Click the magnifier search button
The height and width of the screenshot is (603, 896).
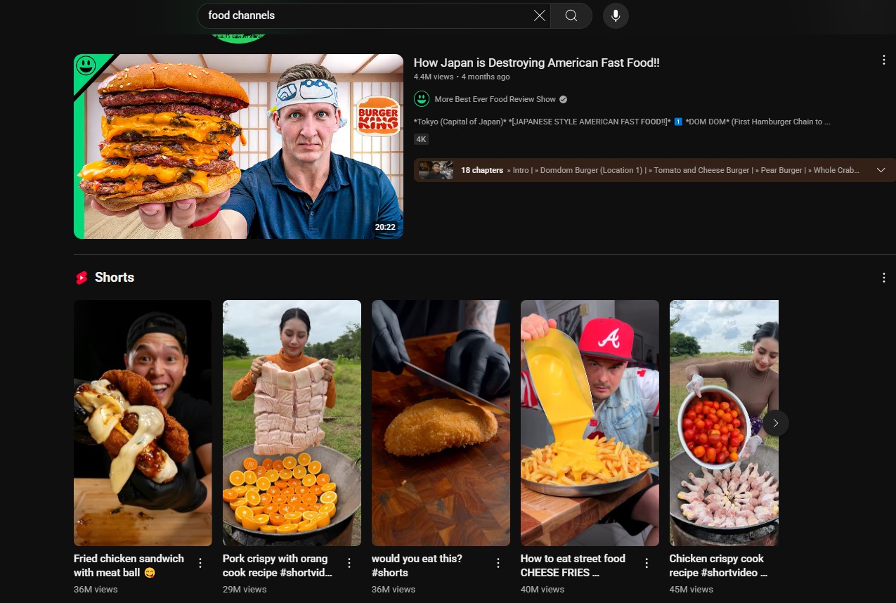point(571,15)
